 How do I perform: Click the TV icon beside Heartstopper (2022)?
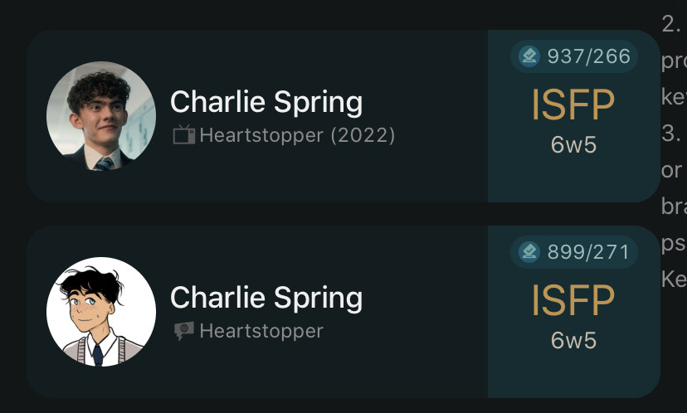pyautogui.click(x=183, y=134)
